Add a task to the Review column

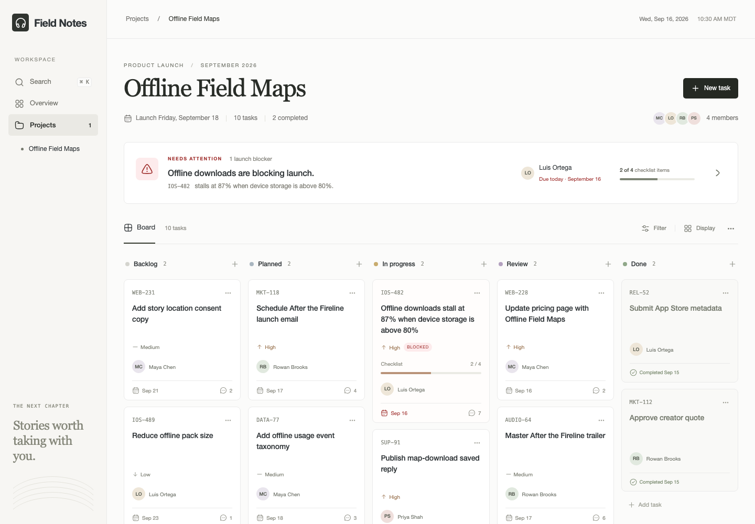[x=608, y=264]
